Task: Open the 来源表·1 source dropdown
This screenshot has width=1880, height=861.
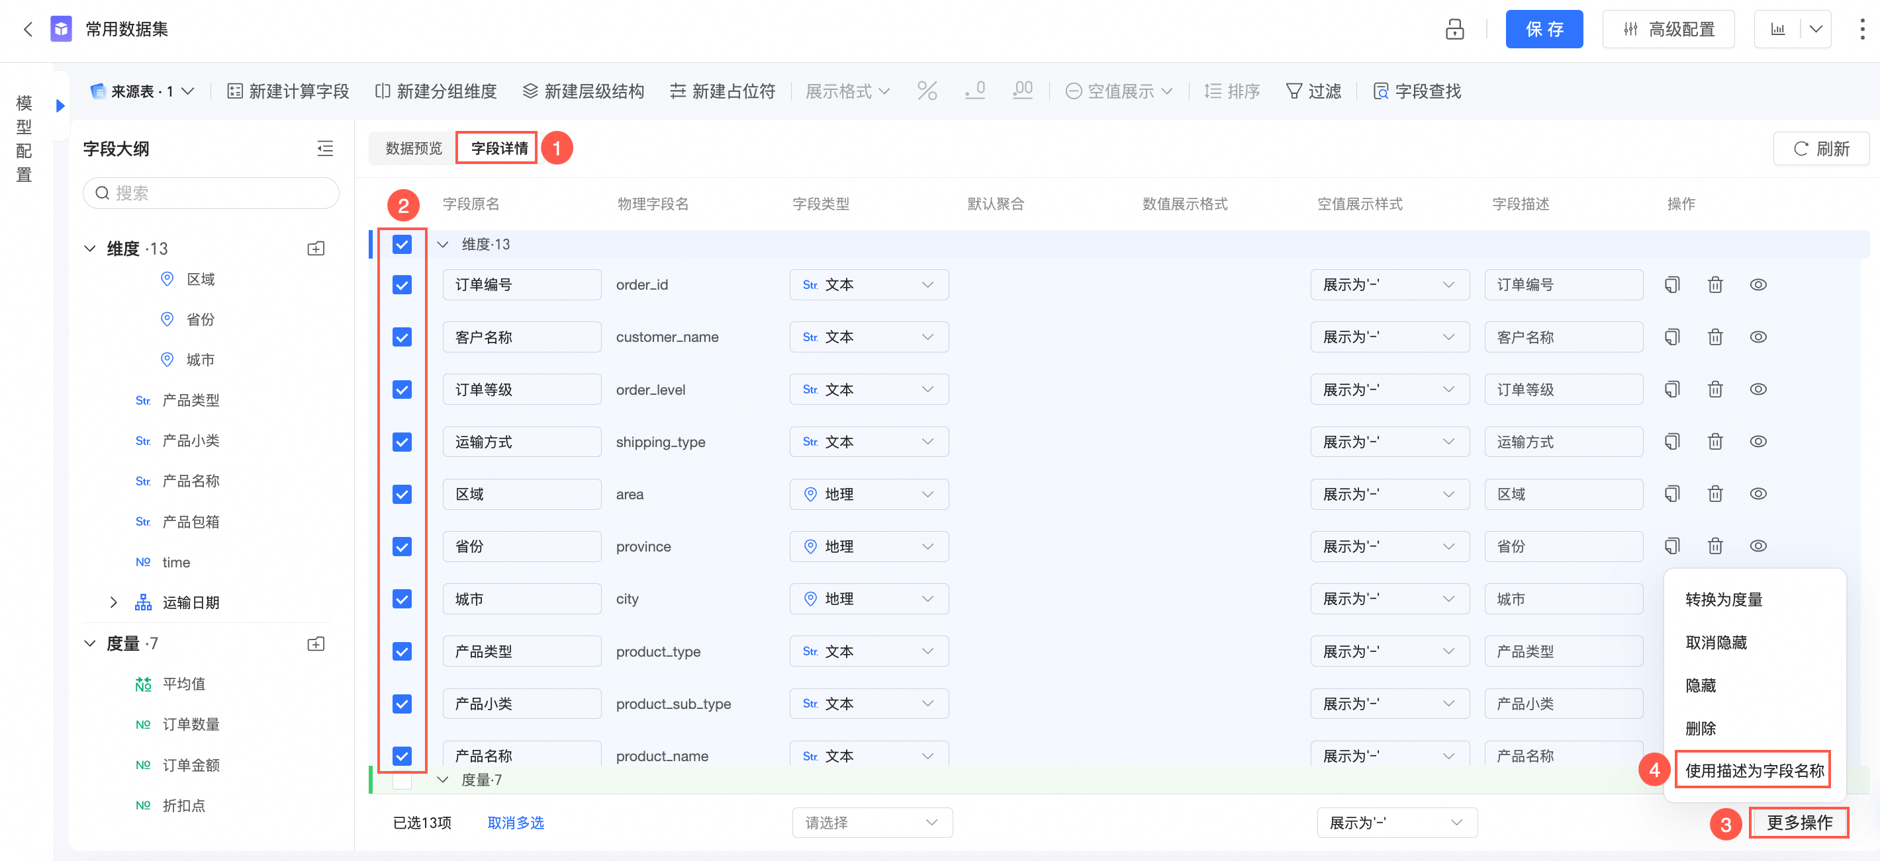Action: point(143,91)
